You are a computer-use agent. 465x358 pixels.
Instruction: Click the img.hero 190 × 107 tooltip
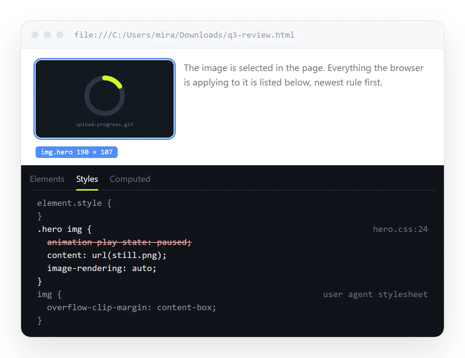pos(77,152)
